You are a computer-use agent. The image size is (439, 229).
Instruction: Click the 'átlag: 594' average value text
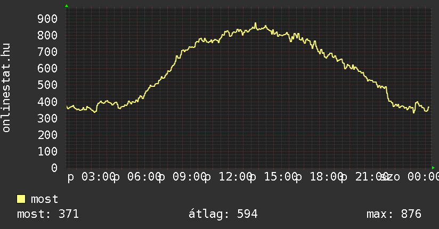(x=223, y=214)
